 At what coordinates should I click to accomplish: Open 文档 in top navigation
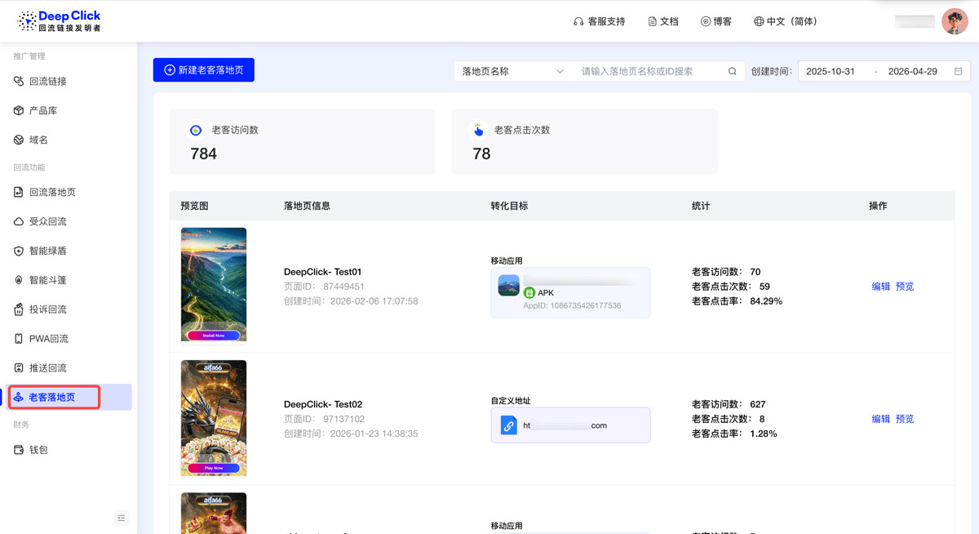663,21
